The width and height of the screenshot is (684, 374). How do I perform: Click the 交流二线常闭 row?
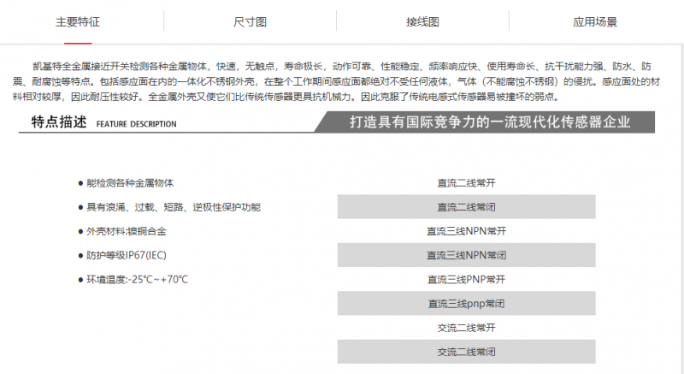(466, 352)
